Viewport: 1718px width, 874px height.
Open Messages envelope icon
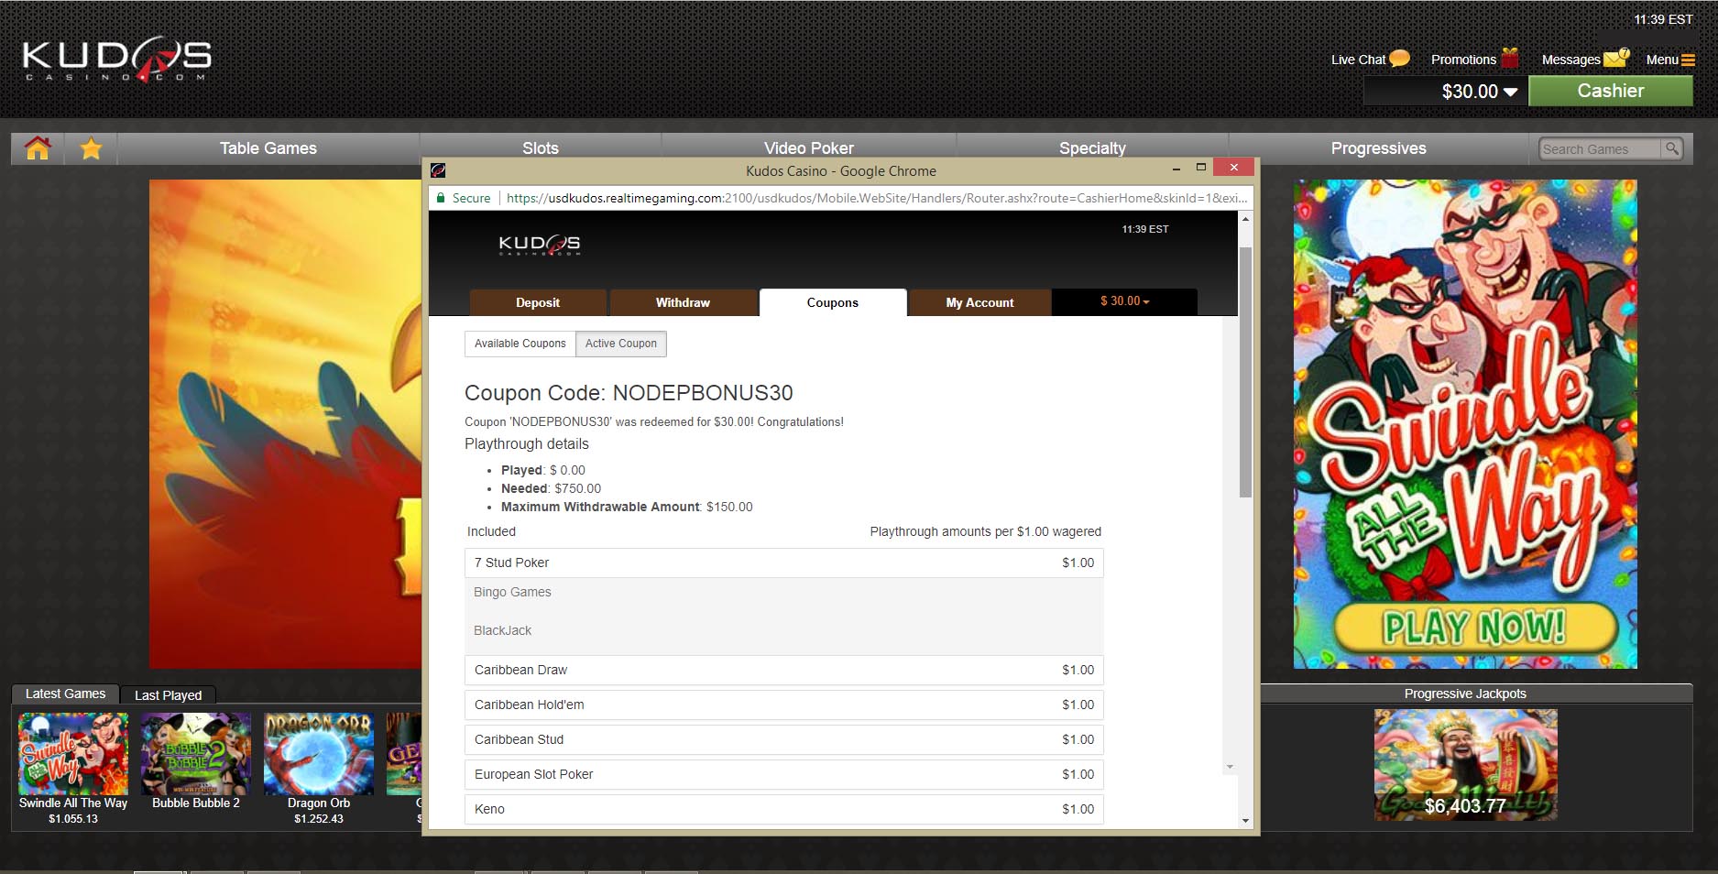(x=1617, y=58)
